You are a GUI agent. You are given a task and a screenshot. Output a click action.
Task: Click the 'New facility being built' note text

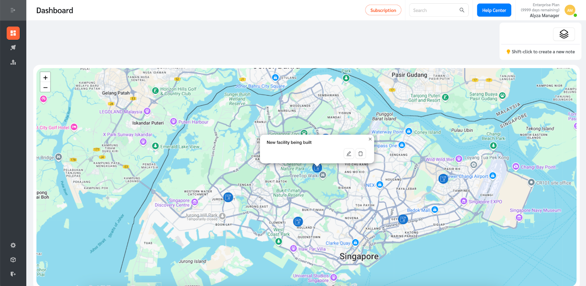289,142
